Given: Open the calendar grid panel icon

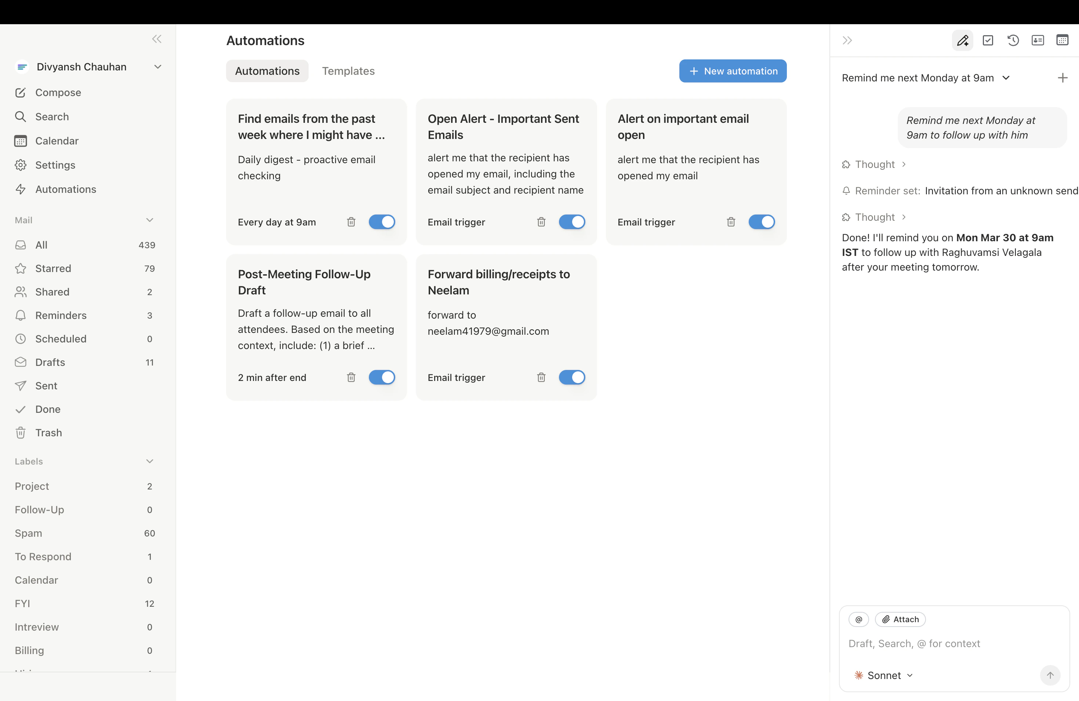Looking at the screenshot, I should (1063, 40).
